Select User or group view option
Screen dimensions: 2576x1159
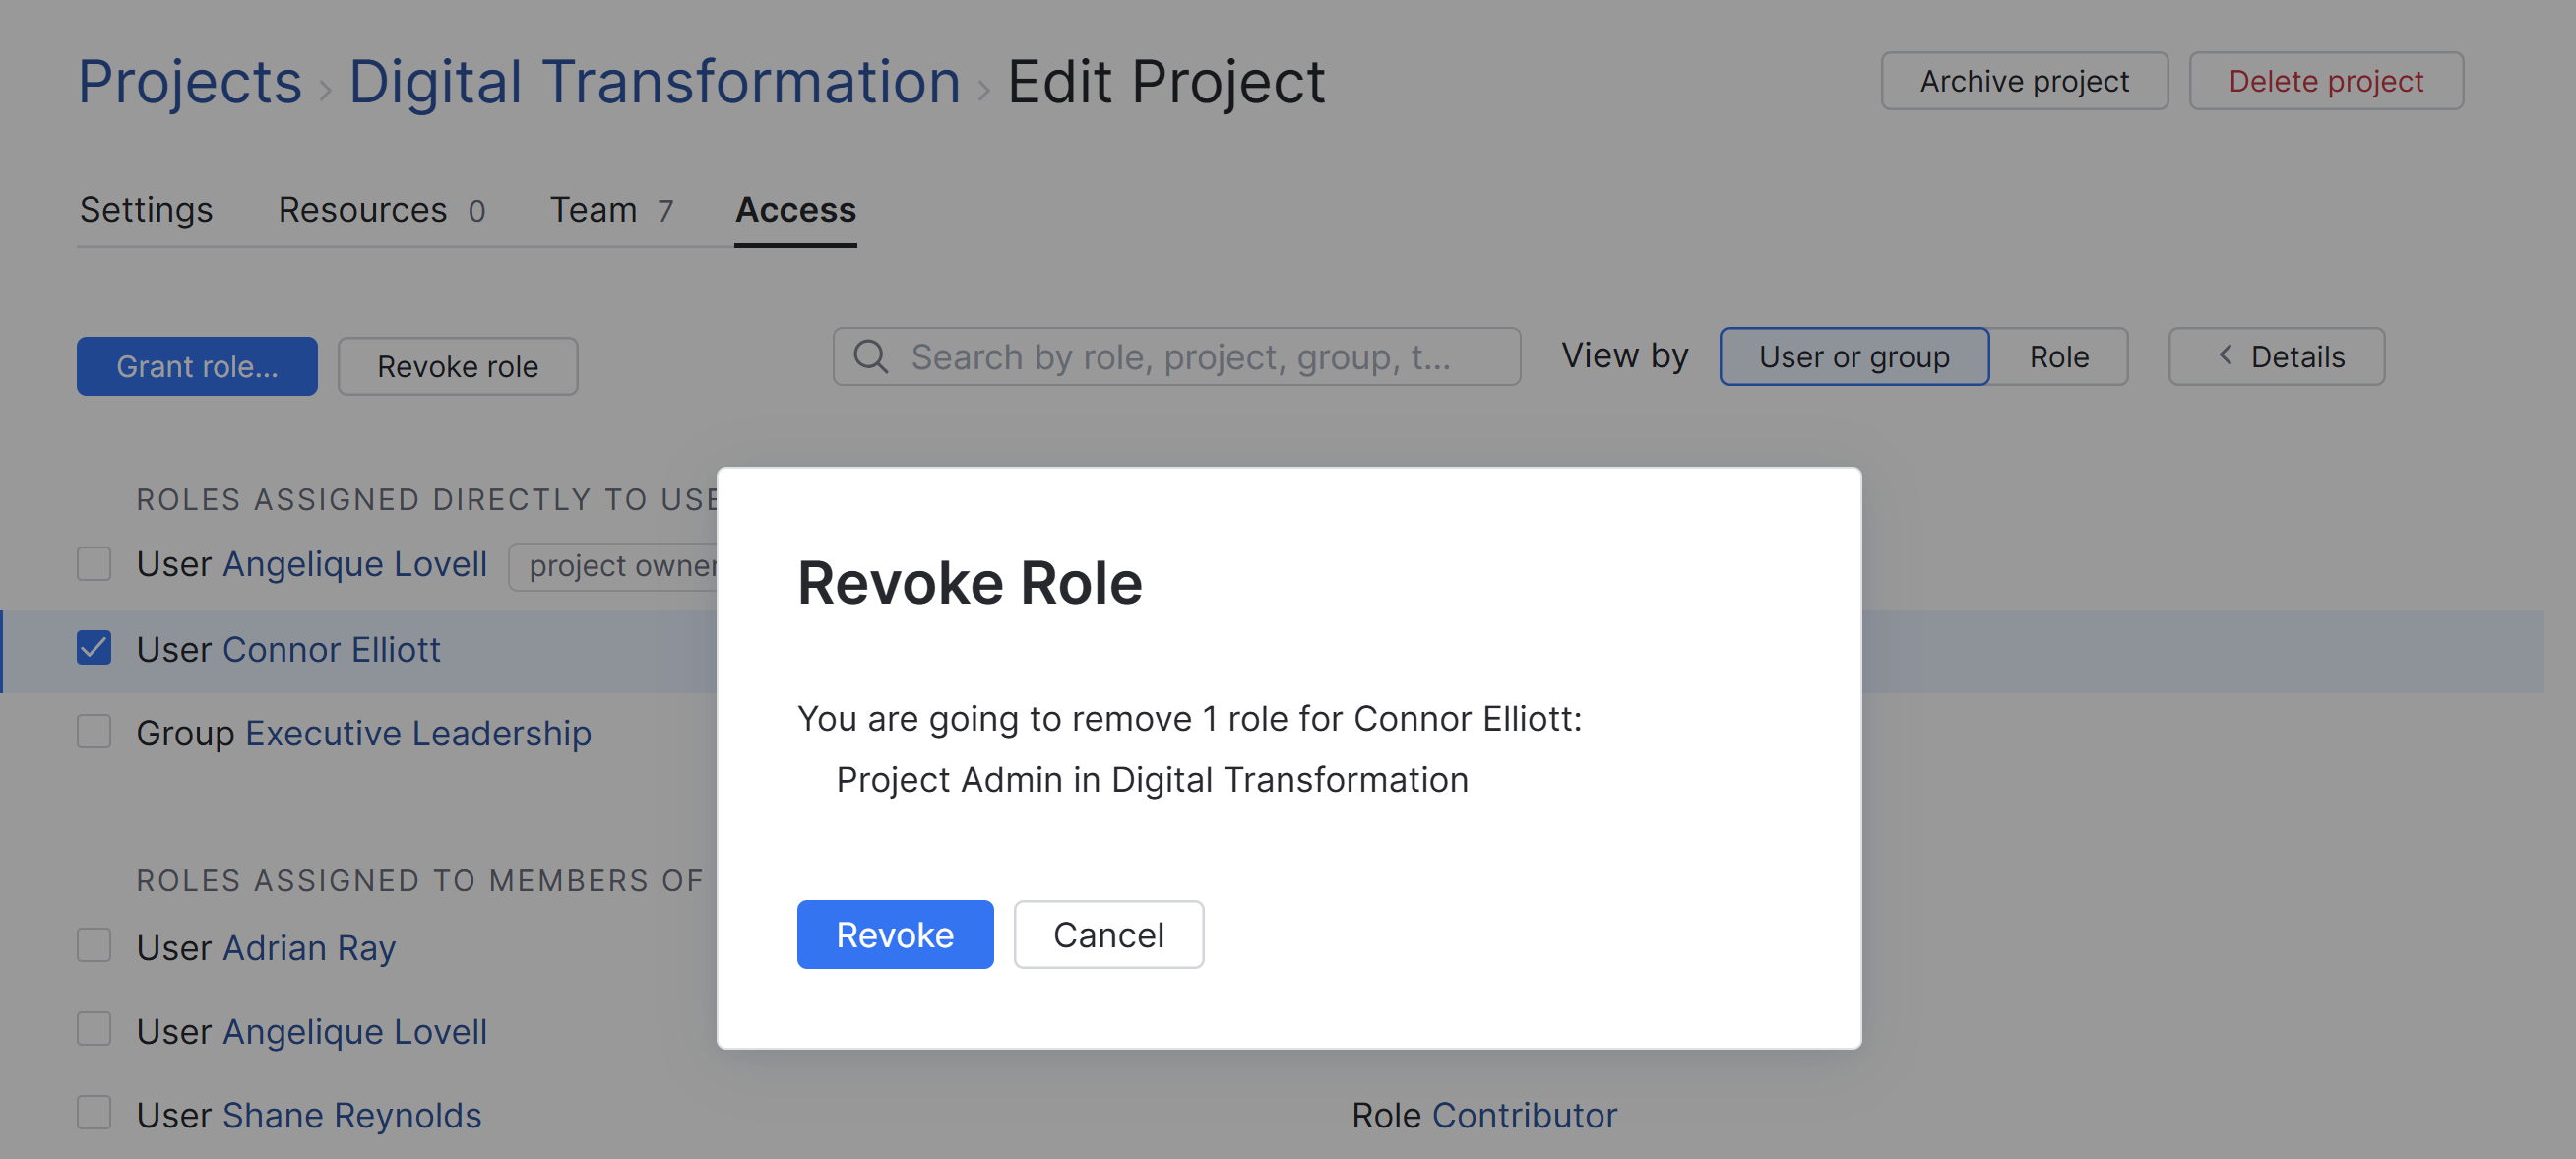click(1853, 357)
